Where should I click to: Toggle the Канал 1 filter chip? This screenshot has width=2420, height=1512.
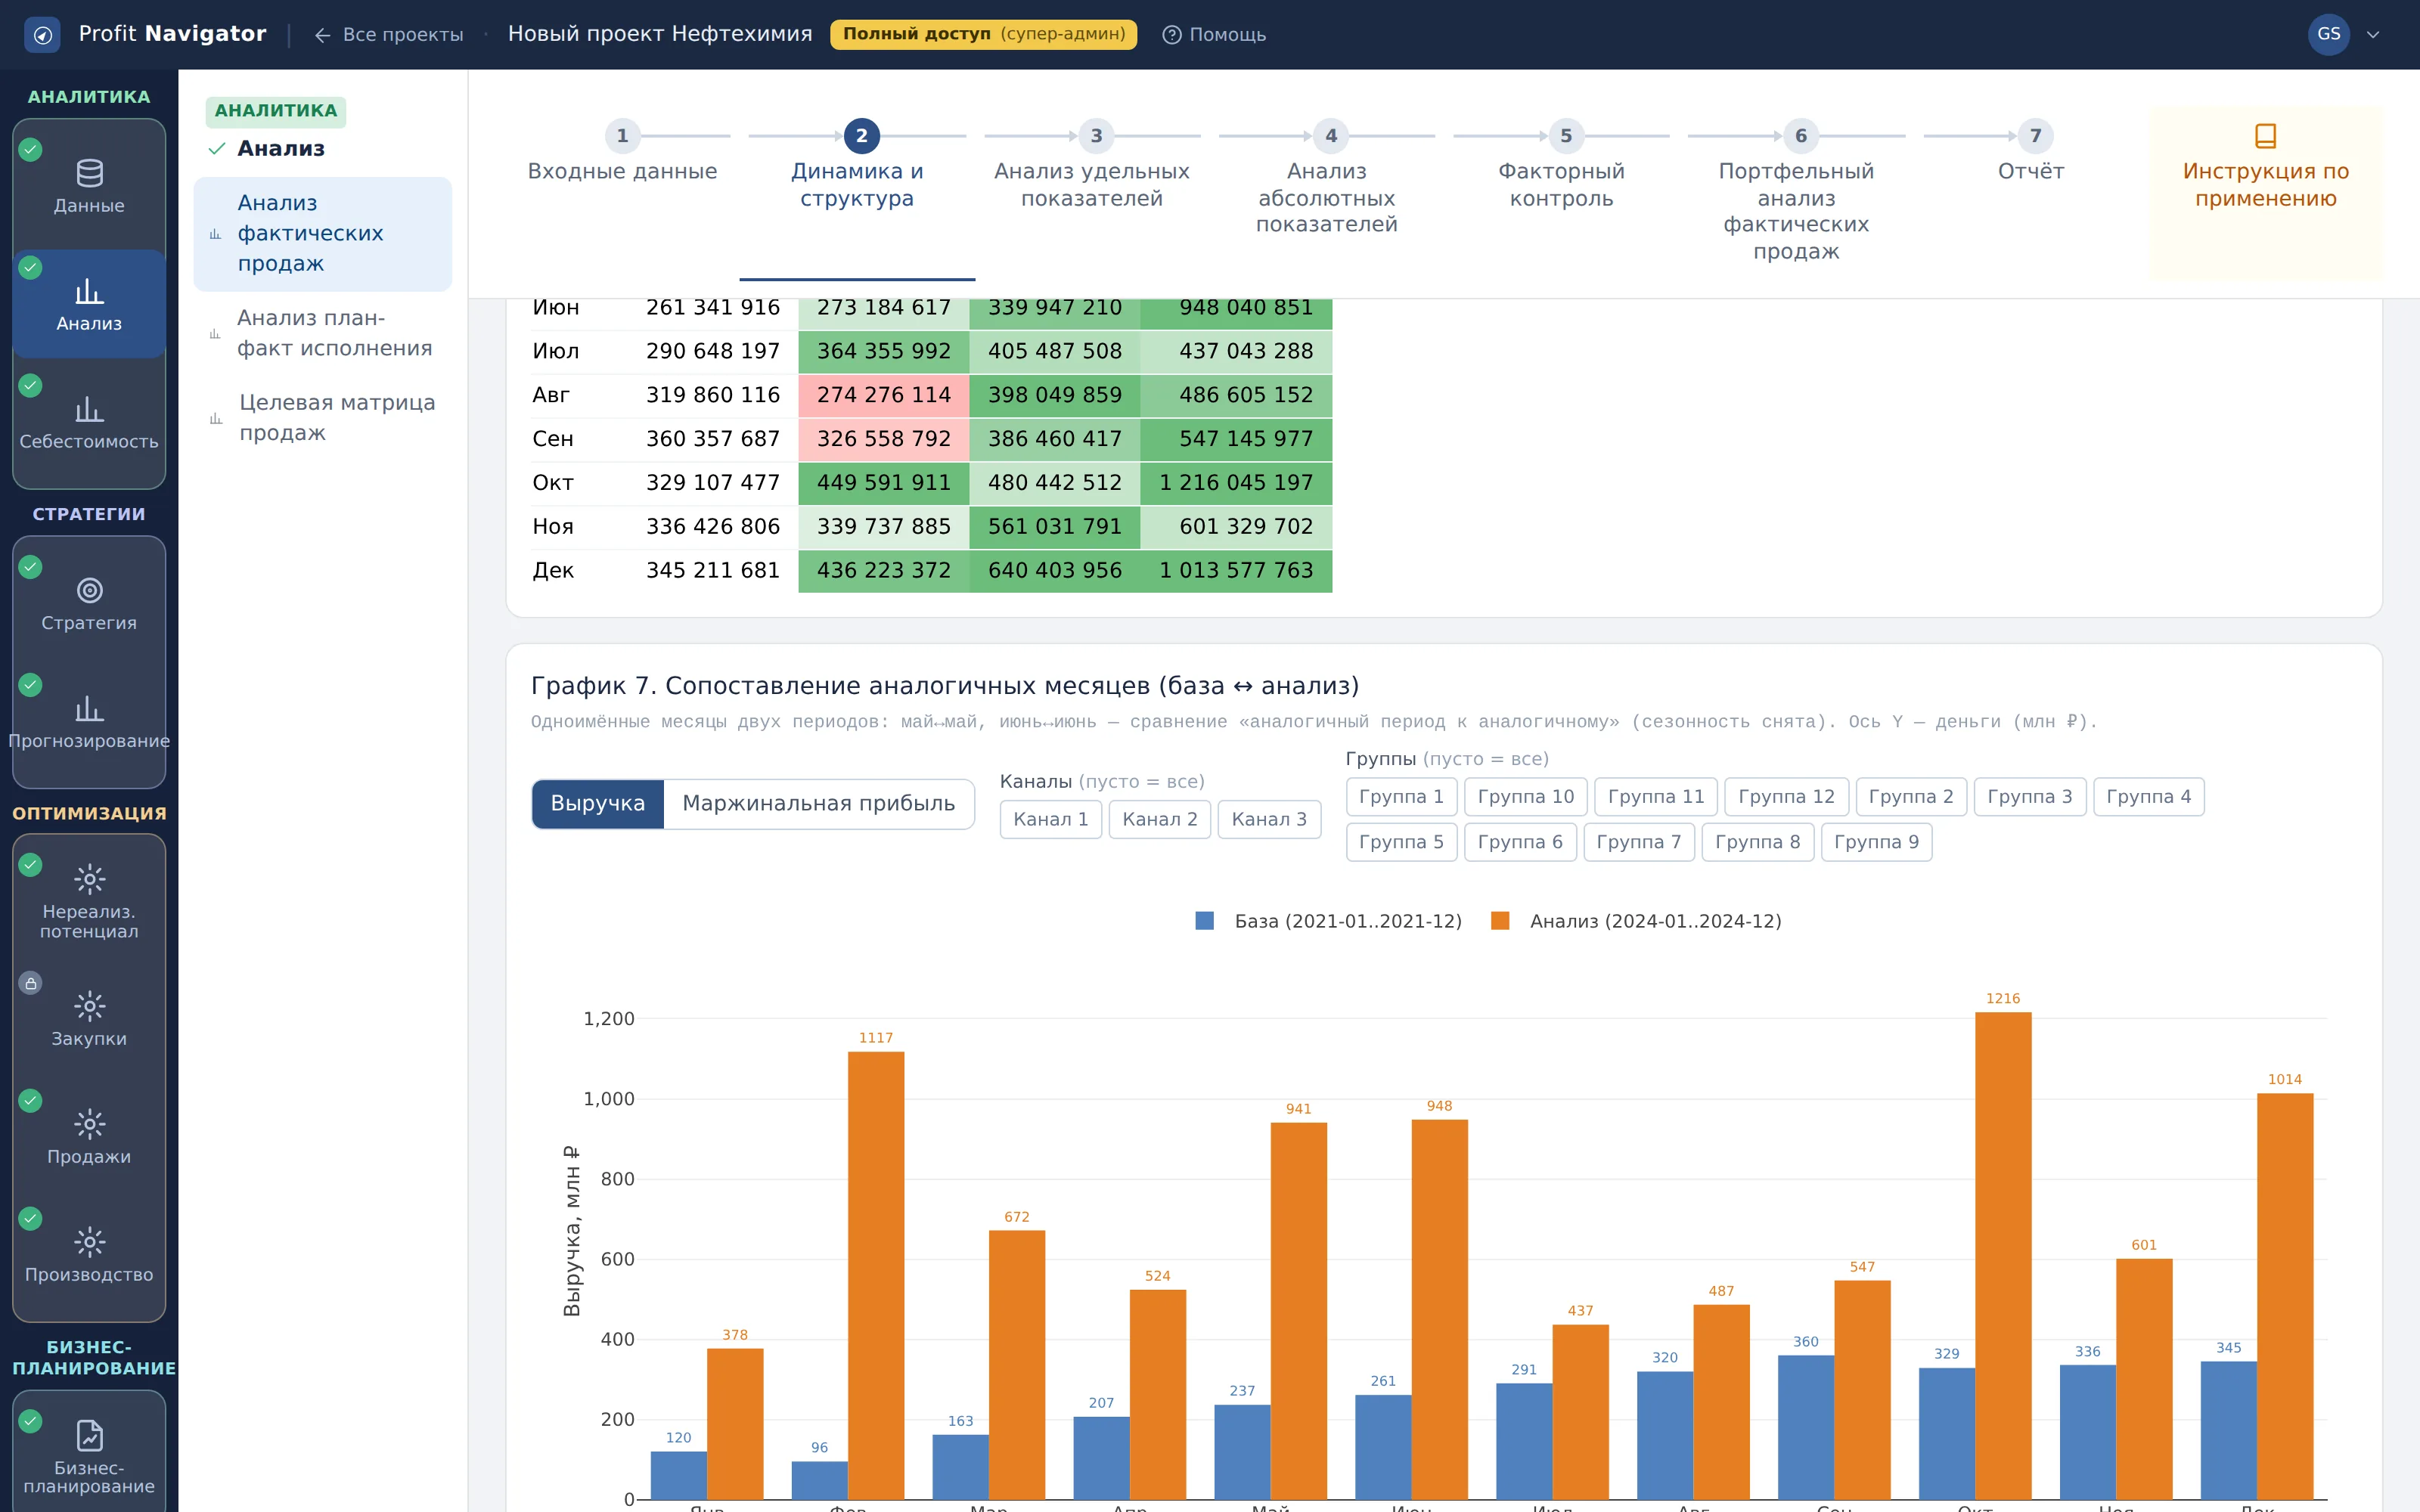1050,819
